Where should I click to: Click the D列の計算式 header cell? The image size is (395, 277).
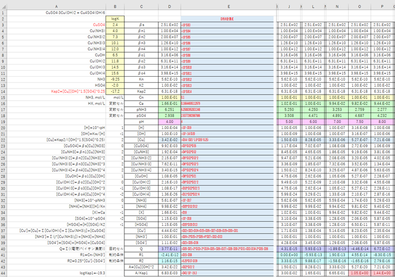pos(227,19)
